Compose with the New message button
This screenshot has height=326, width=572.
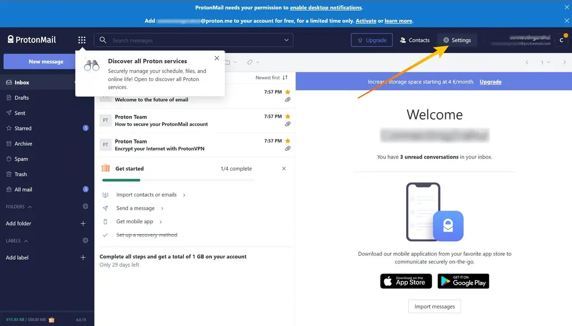(x=40, y=61)
